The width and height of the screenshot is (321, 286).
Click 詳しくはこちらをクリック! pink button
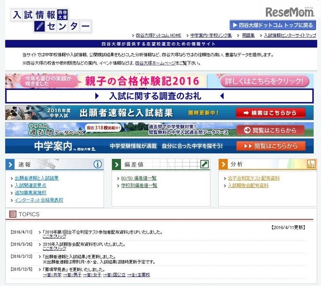tap(264, 81)
